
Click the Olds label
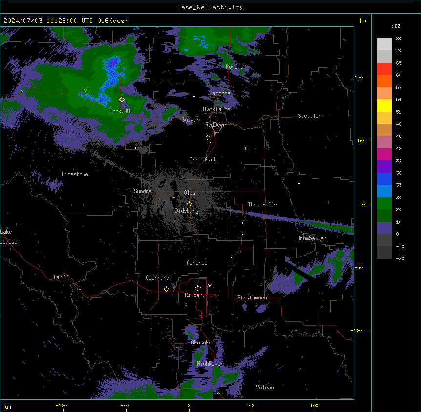189,193
